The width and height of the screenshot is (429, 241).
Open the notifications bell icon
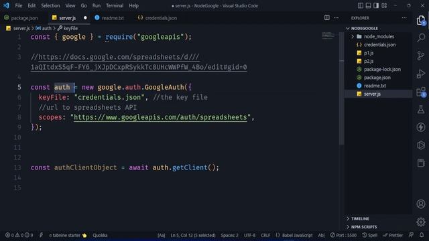click(x=422, y=235)
